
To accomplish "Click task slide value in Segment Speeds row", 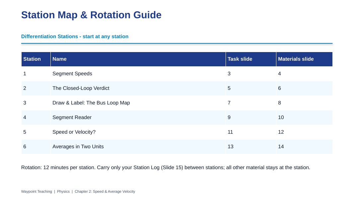I will click(251, 74).
